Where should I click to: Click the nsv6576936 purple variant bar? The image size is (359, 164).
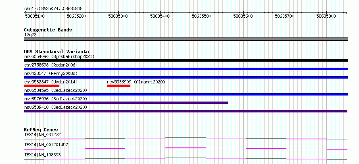coord(126,103)
